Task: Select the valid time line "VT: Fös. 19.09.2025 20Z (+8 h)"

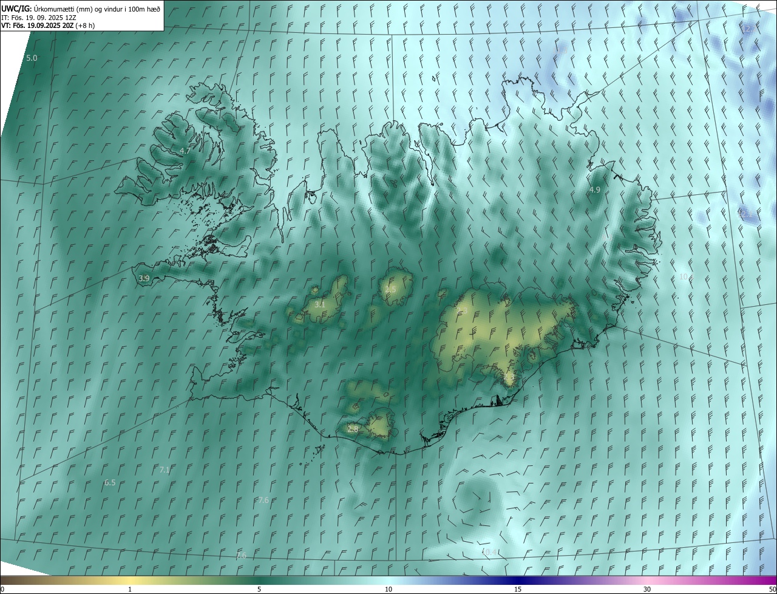Action: tap(48, 26)
